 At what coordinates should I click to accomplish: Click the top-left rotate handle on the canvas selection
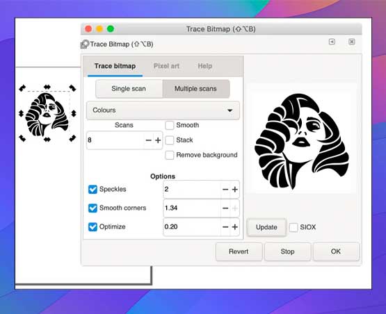pyautogui.click(x=22, y=88)
